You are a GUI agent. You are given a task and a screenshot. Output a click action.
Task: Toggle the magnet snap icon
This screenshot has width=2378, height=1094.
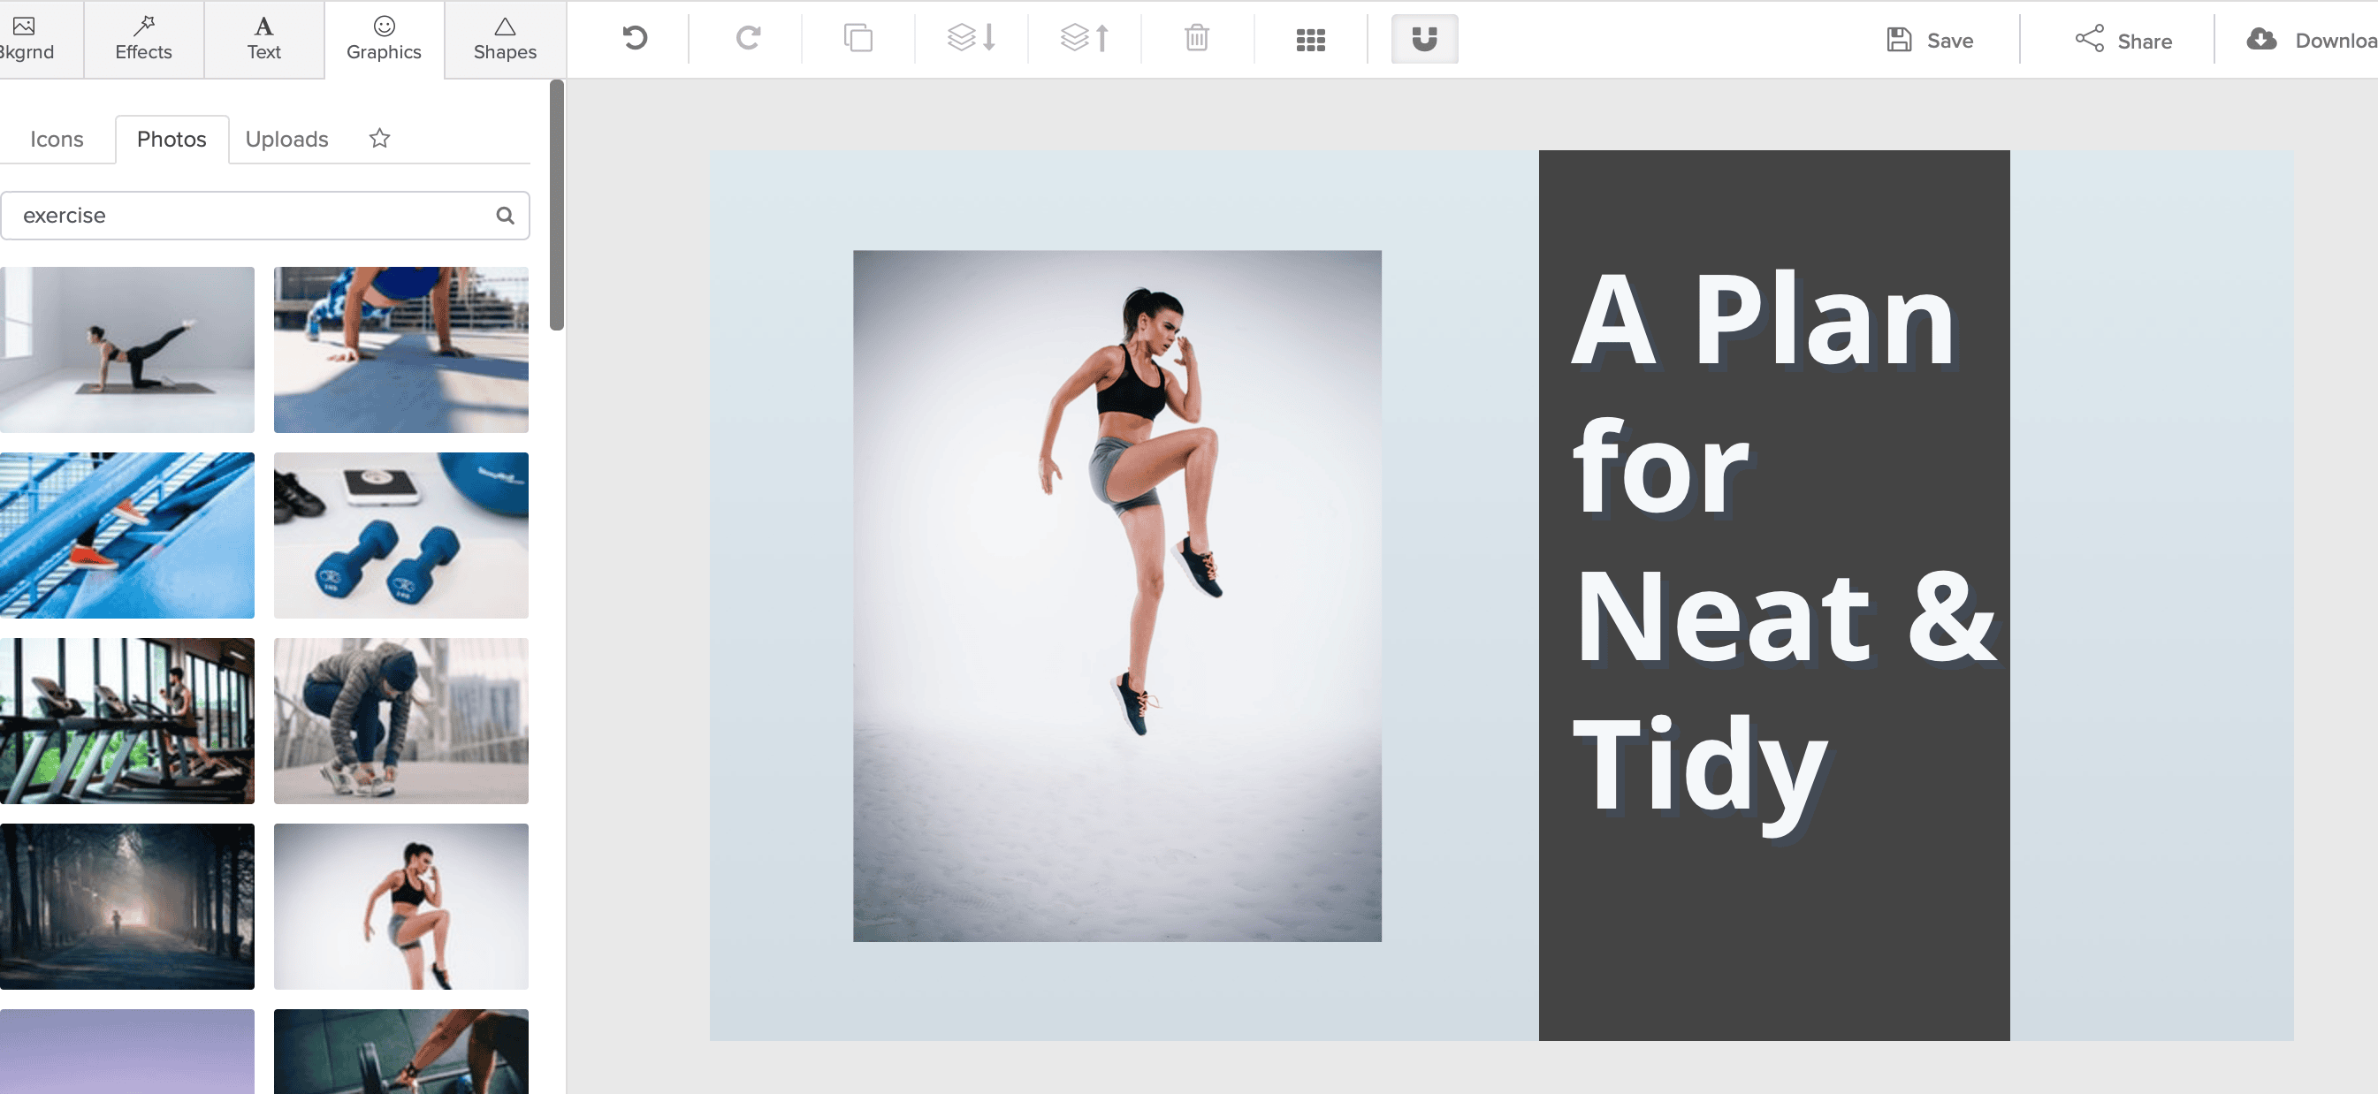[x=1423, y=39]
